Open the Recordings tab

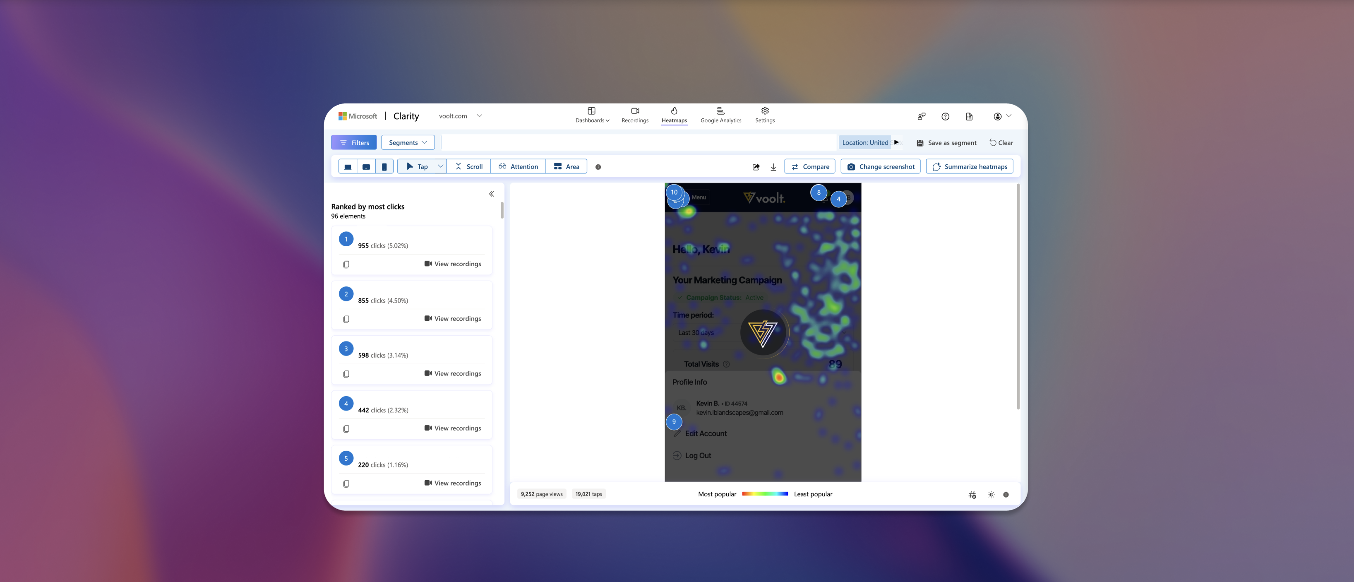pos(635,115)
